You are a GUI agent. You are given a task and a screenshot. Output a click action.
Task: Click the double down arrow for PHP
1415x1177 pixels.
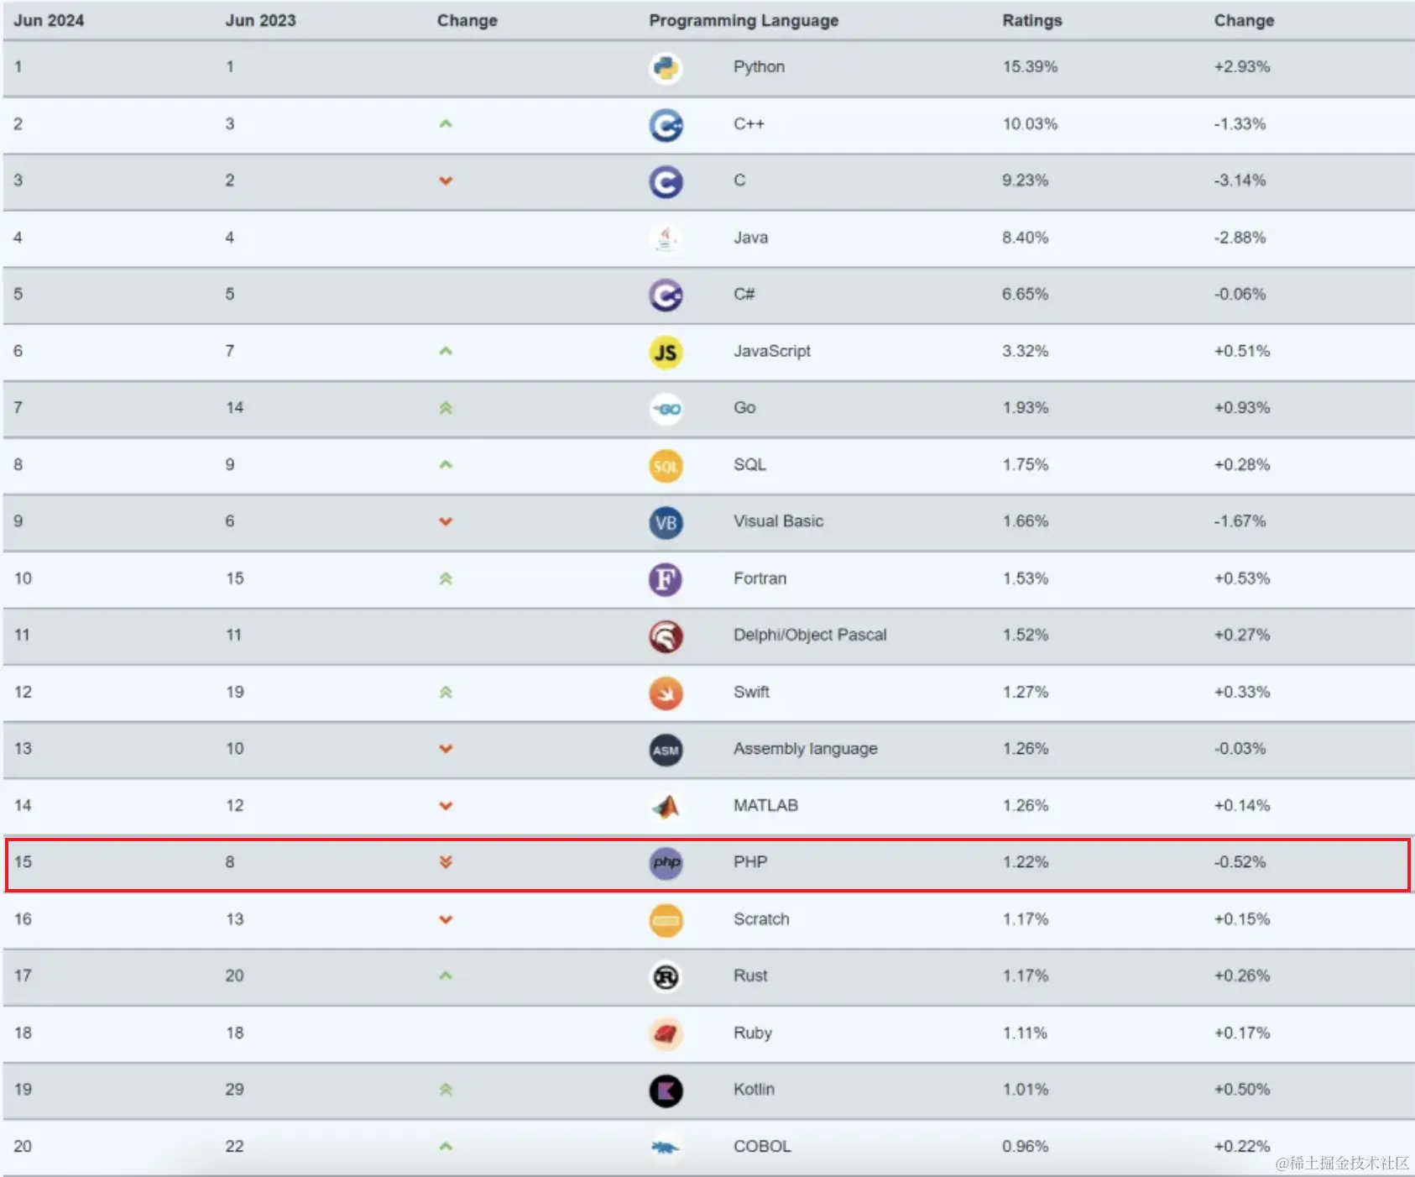(x=446, y=862)
